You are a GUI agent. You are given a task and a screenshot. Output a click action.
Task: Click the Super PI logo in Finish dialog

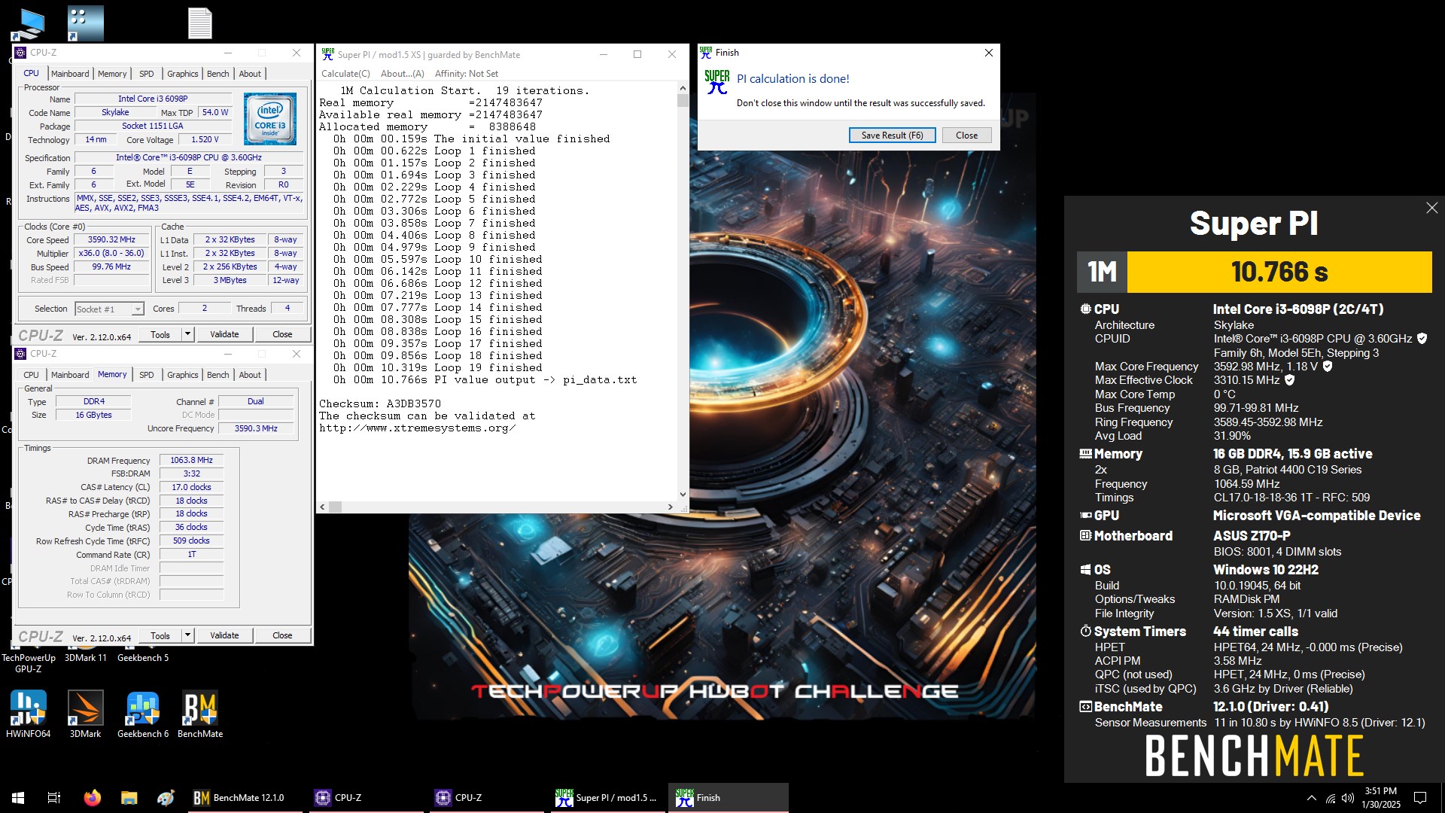pos(717,82)
